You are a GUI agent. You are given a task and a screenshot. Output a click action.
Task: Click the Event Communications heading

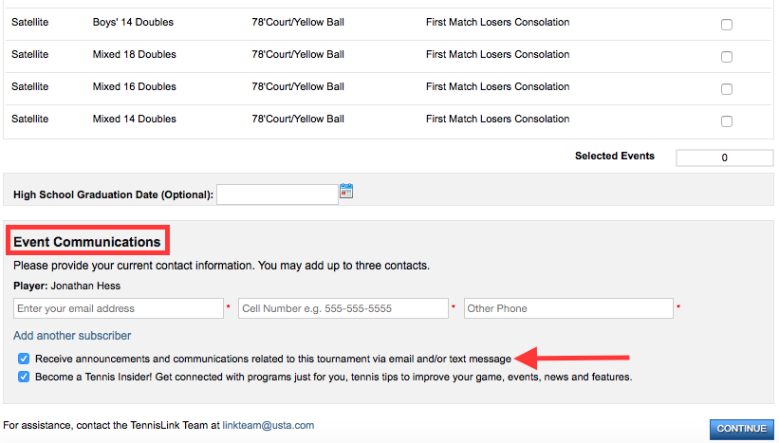[x=87, y=242]
